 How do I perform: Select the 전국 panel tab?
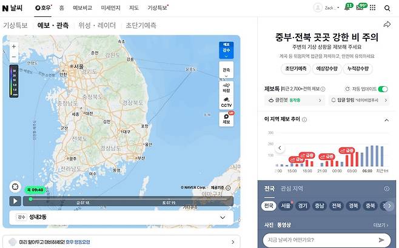pos(269,189)
